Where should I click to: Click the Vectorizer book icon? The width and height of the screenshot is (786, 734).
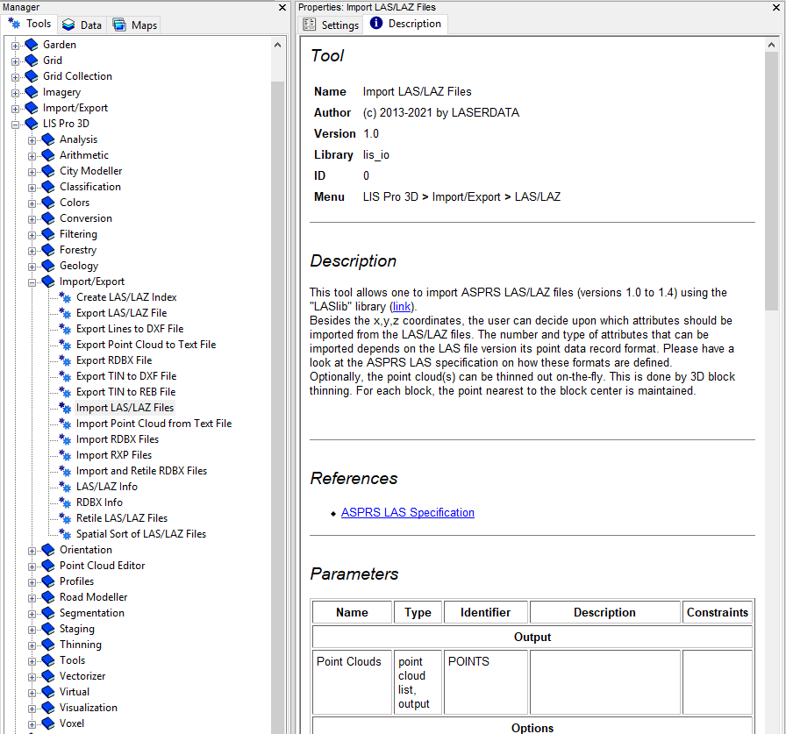point(48,676)
